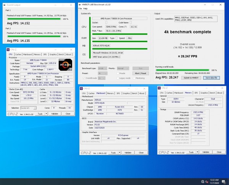Image resolution: width=229 pixels, height=185 pixels.
Task: Expand Tools arrow in CPU-Z Mainboard window
Action: [119, 153]
